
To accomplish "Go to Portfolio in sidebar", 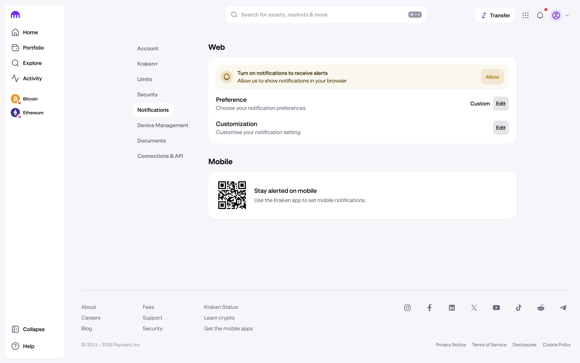I will [33, 47].
